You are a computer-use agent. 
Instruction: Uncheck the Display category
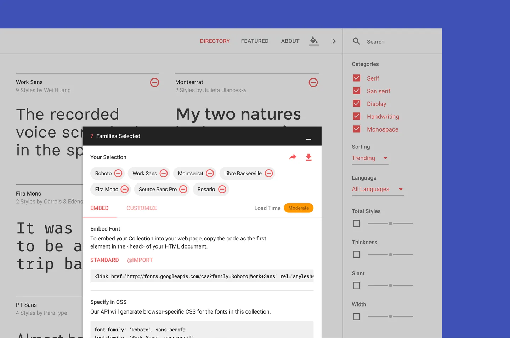[357, 104]
